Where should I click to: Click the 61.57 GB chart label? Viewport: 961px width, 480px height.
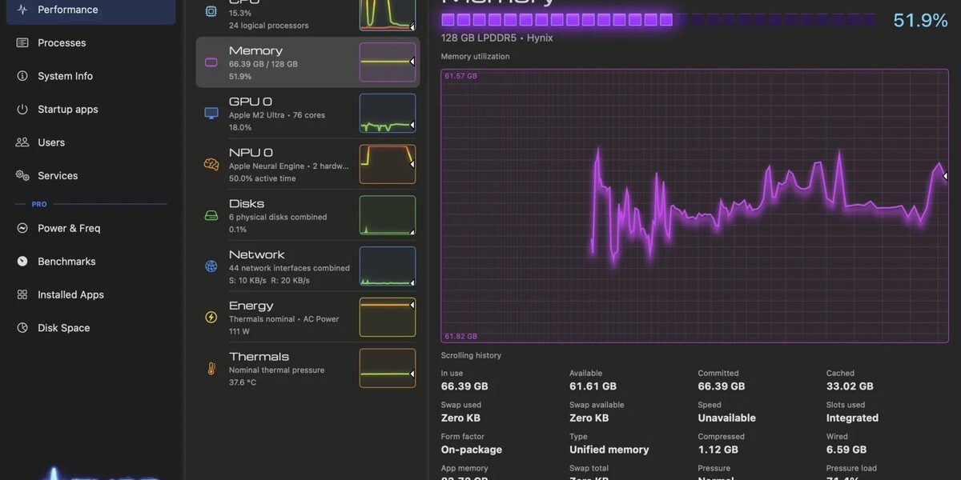pyautogui.click(x=461, y=76)
